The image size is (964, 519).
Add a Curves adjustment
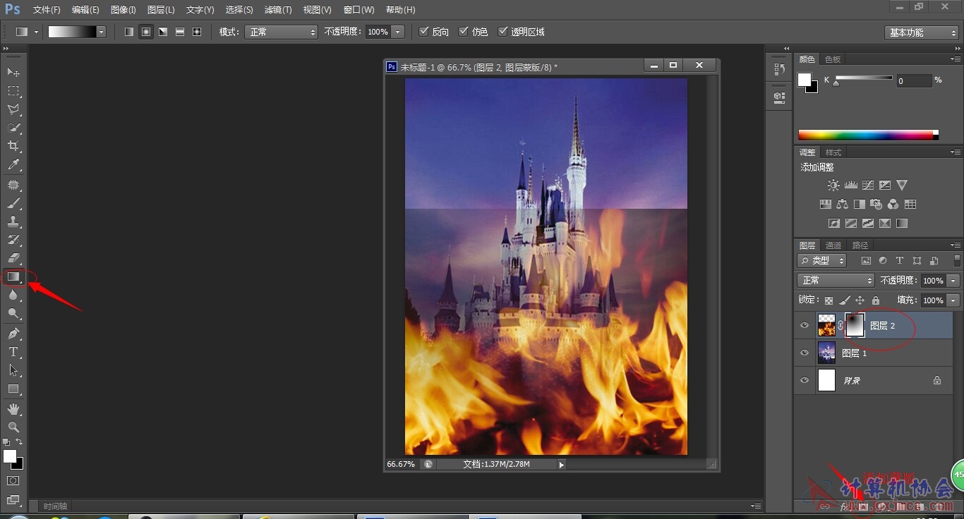(x=867, y=185)
